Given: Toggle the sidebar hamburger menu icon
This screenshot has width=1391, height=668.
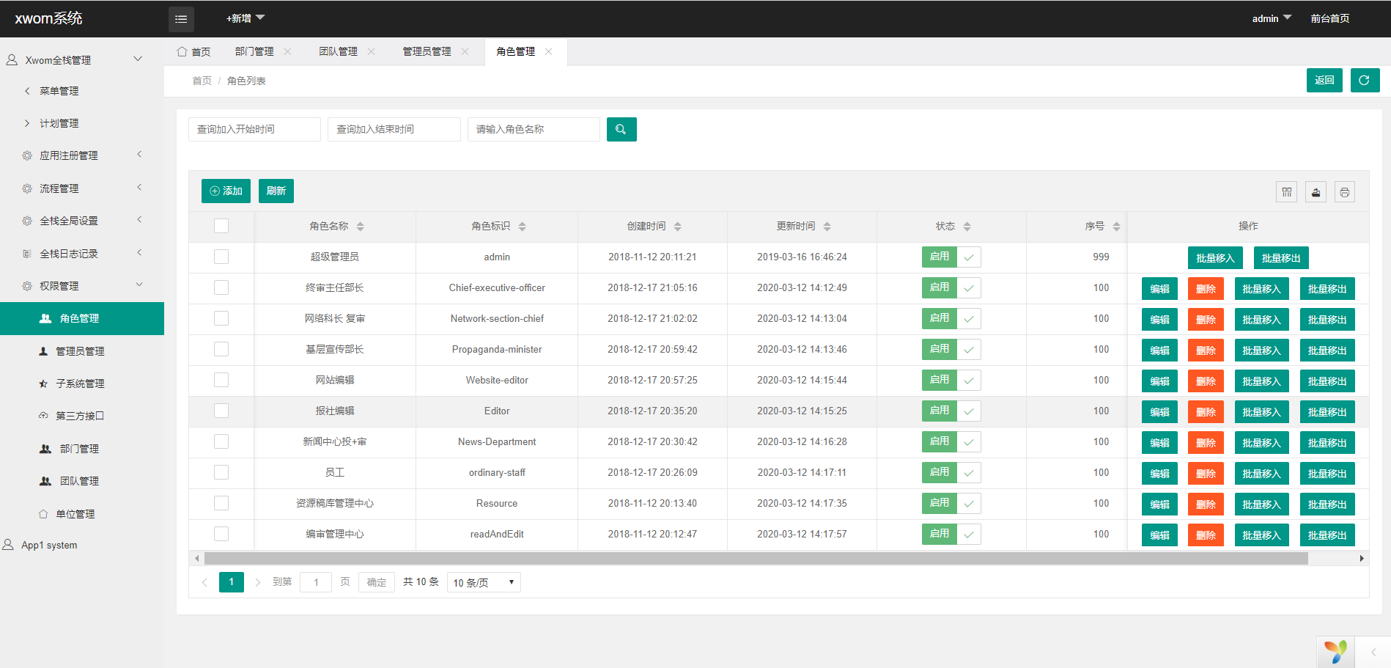Looking at the screenshot, I should [x=181, y=19].
